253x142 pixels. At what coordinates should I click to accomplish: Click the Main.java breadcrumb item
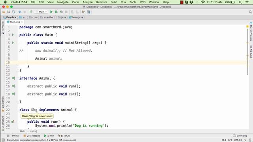tap(76, 17)
